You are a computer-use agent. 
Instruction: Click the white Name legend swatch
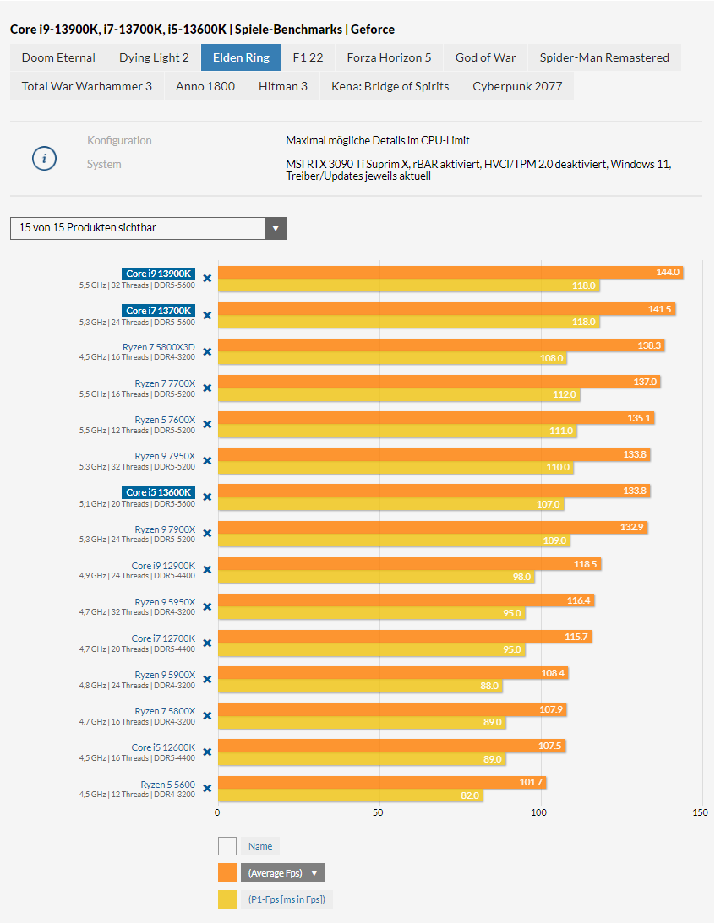[227, 846]
